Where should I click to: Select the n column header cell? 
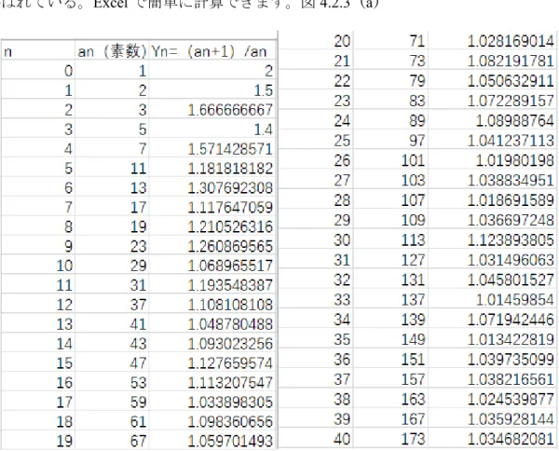point(37,51)
